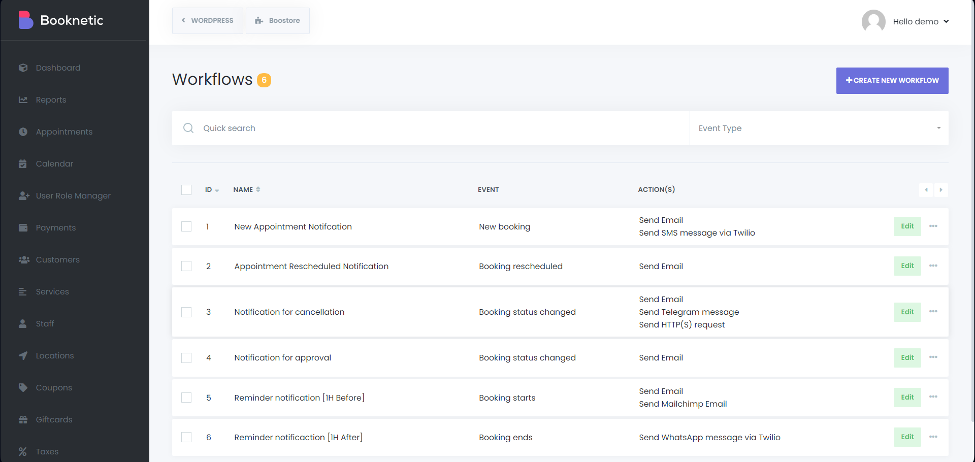This screenshot has height=462, width=975.
Task: Go to User Role Manager
Action: 73,196
